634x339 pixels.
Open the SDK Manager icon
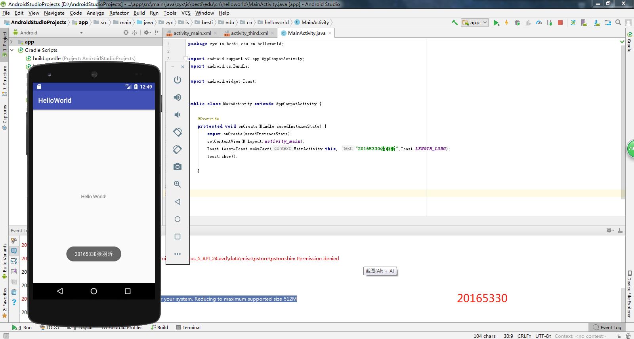click(x=597, y=23)
